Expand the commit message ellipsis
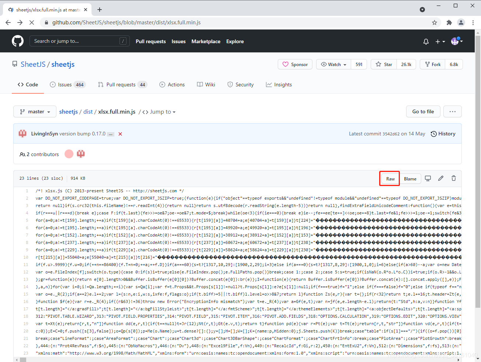The width and height of the screenshot is (481, 362). point(111,134)
